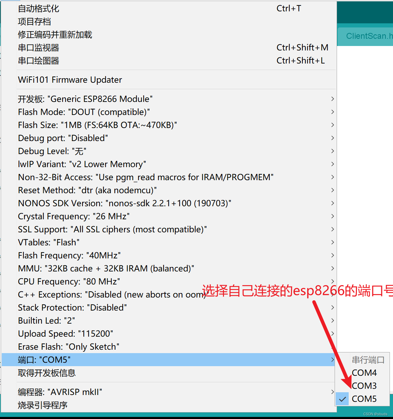The image size is (393, 419).
Task: Open the 串口绘图器 serial plotter
Action: point(38,61)
